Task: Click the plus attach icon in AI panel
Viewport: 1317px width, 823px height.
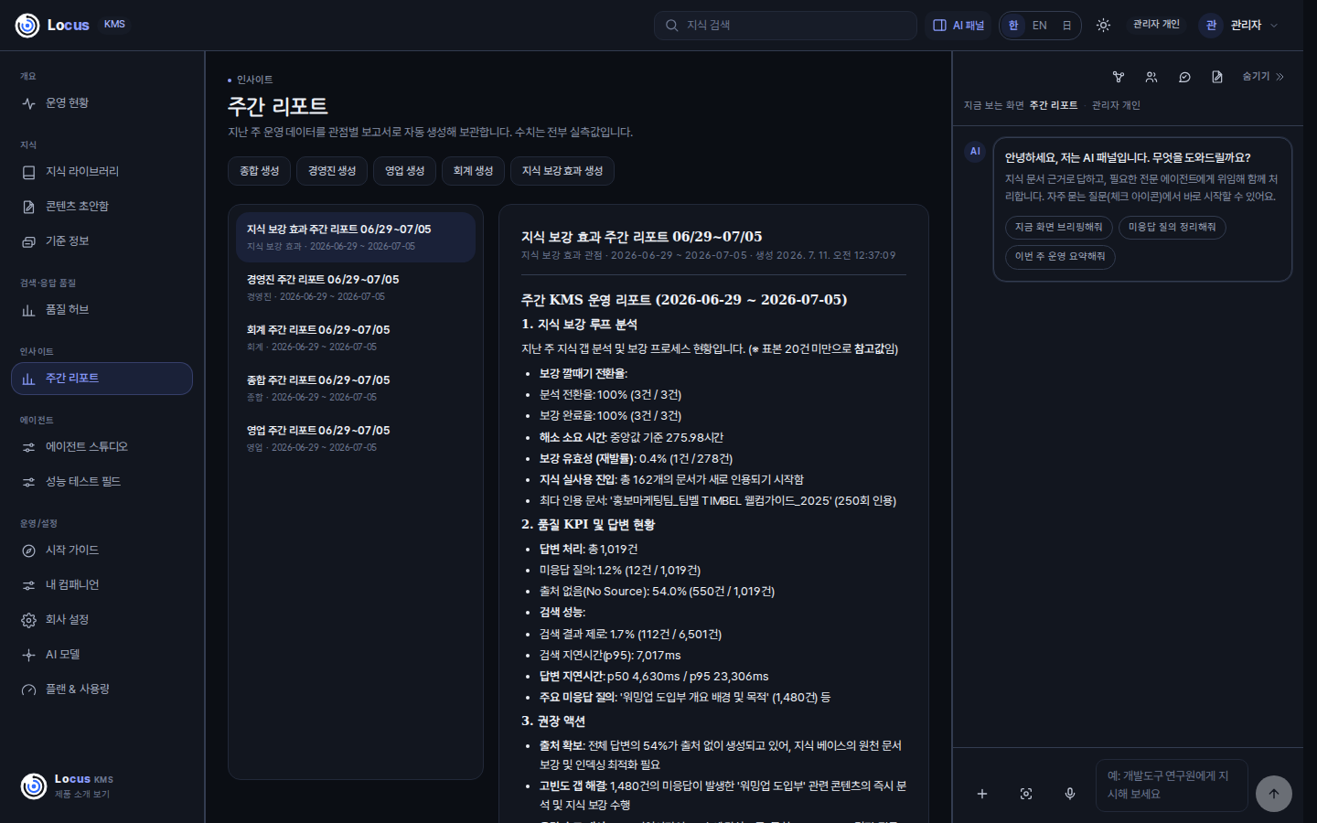Action: pyautogui.click(x=982, y=794)
